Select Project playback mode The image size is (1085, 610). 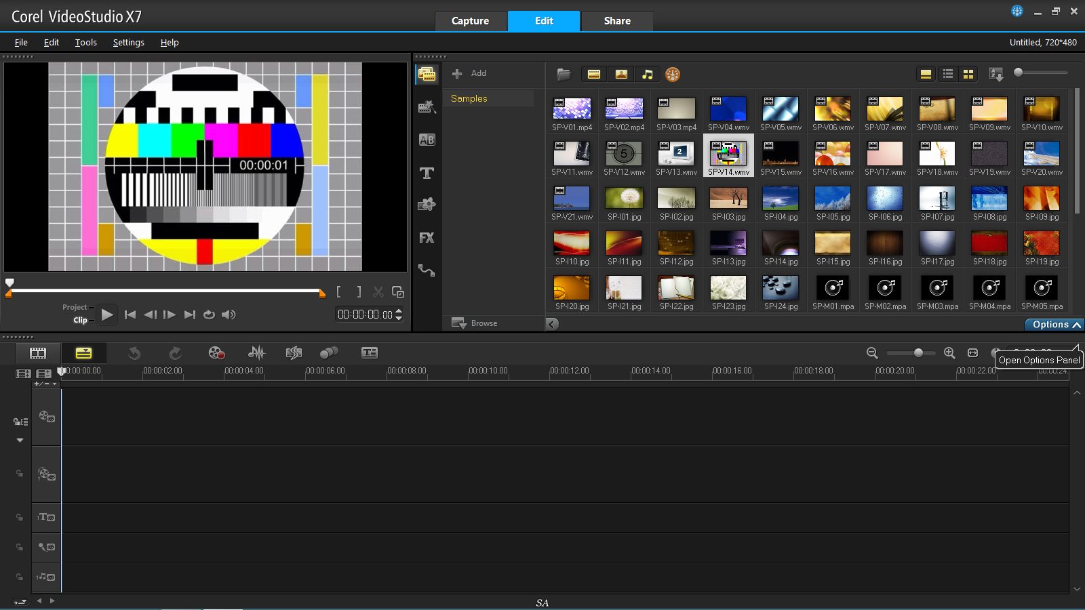(75, 307)
